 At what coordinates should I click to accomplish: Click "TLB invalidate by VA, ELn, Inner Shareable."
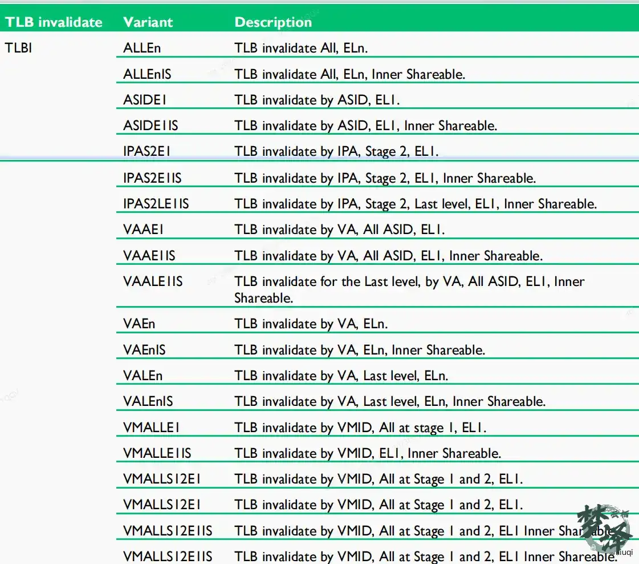tap(360, 350)
